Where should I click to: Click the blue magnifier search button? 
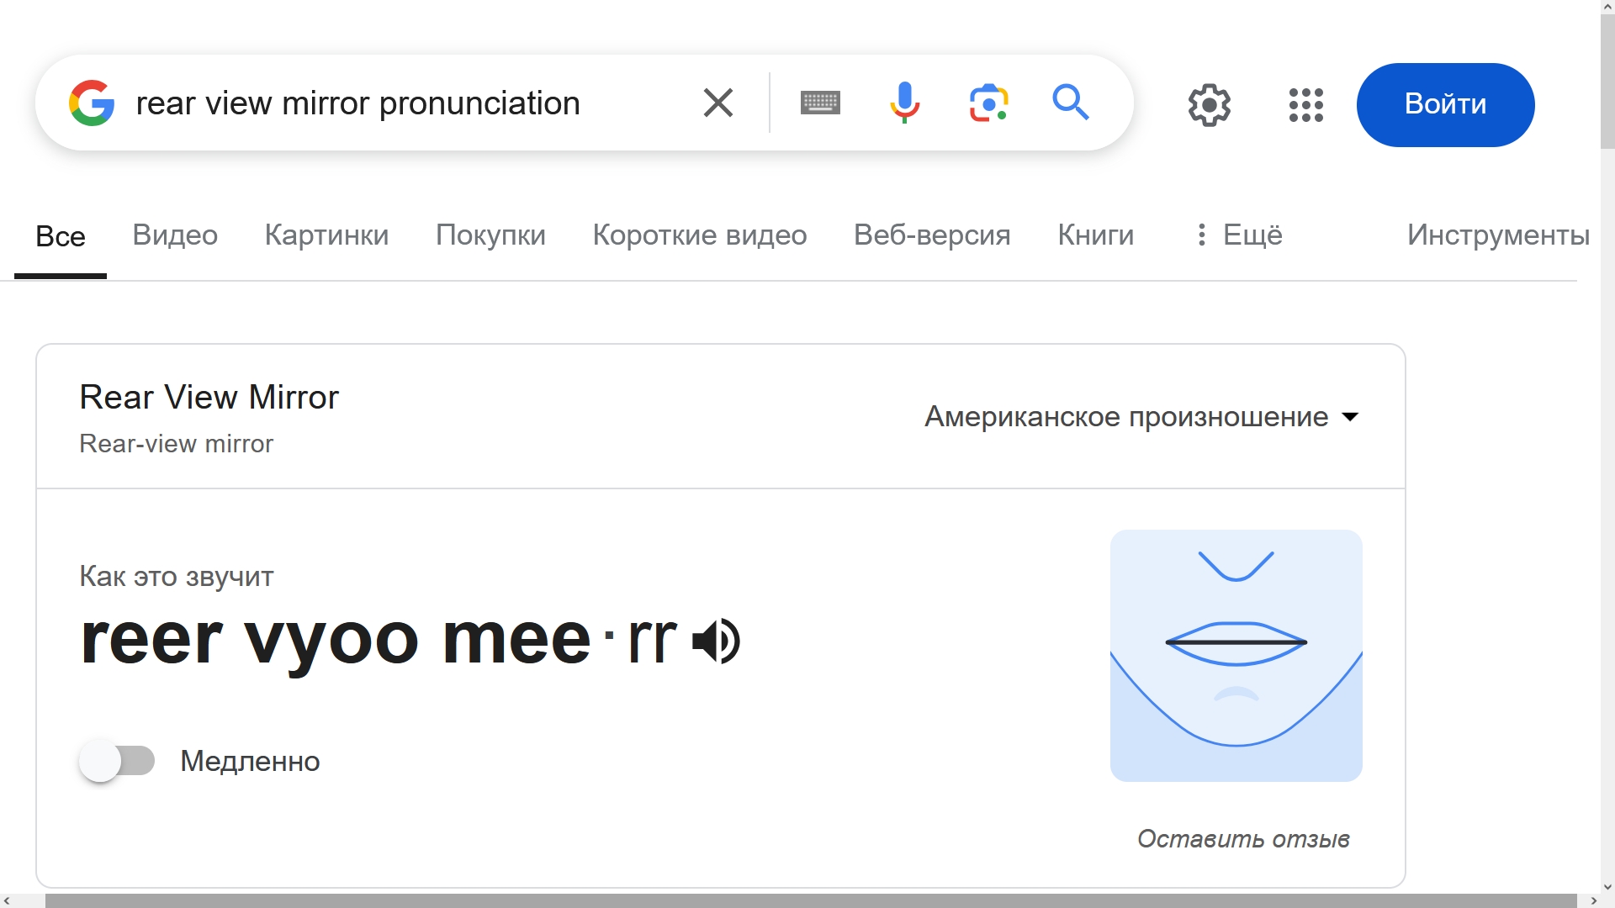coord(1071,103)
